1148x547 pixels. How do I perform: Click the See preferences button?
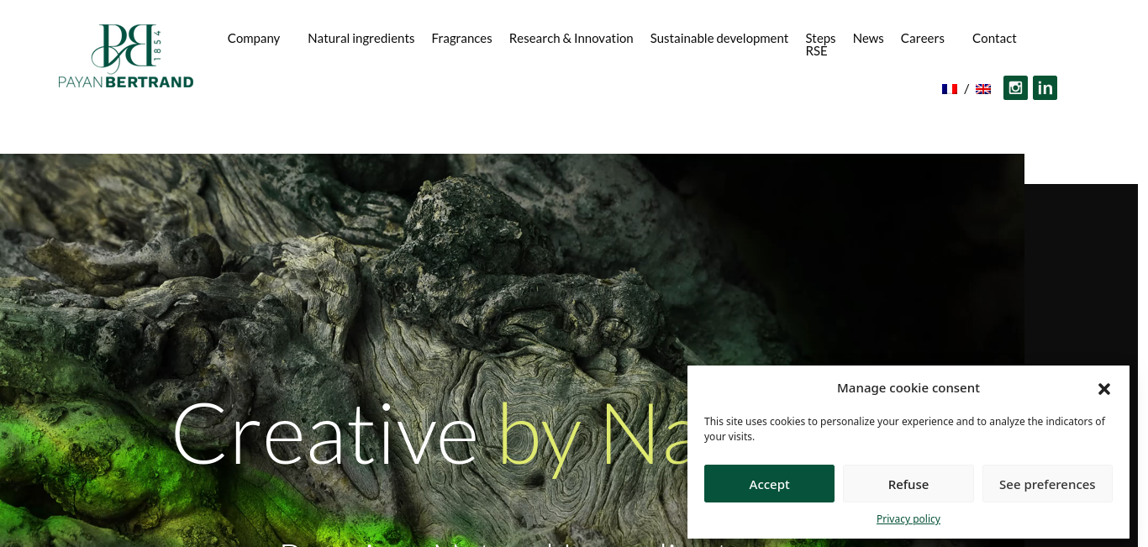pyautogui.click(x=1047, y=484)
